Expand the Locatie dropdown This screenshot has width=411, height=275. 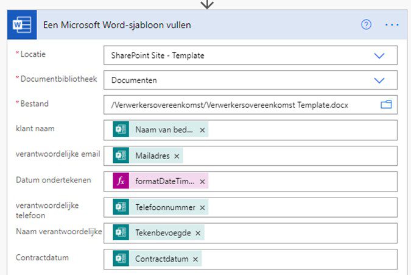379,55
